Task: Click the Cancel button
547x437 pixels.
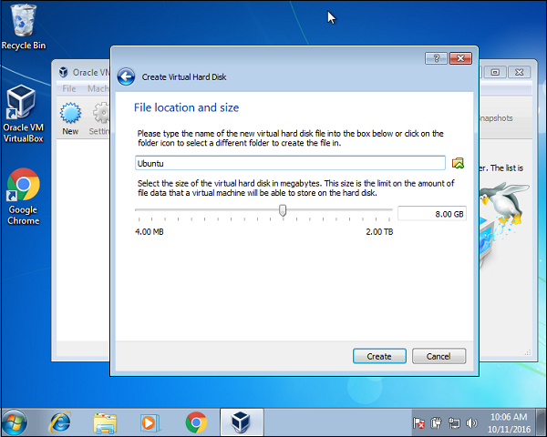Action: (x=439, y=356)
